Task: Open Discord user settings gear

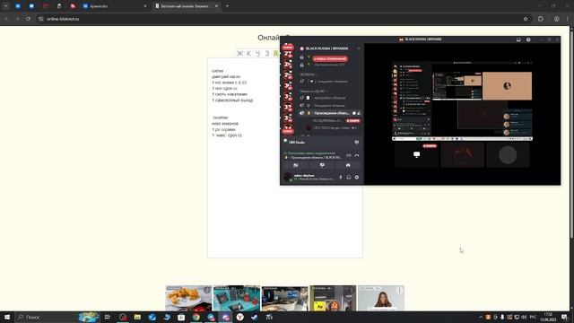Action: point(357,178)
